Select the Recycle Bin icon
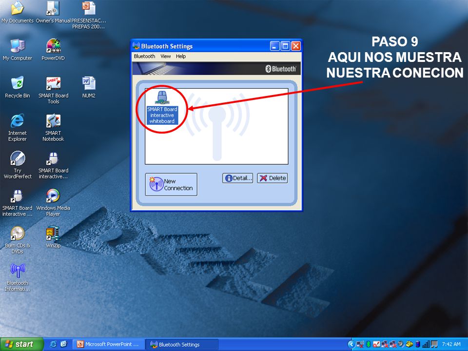The height and width of the screenshot is (351, 468). [x=18, y=87]
